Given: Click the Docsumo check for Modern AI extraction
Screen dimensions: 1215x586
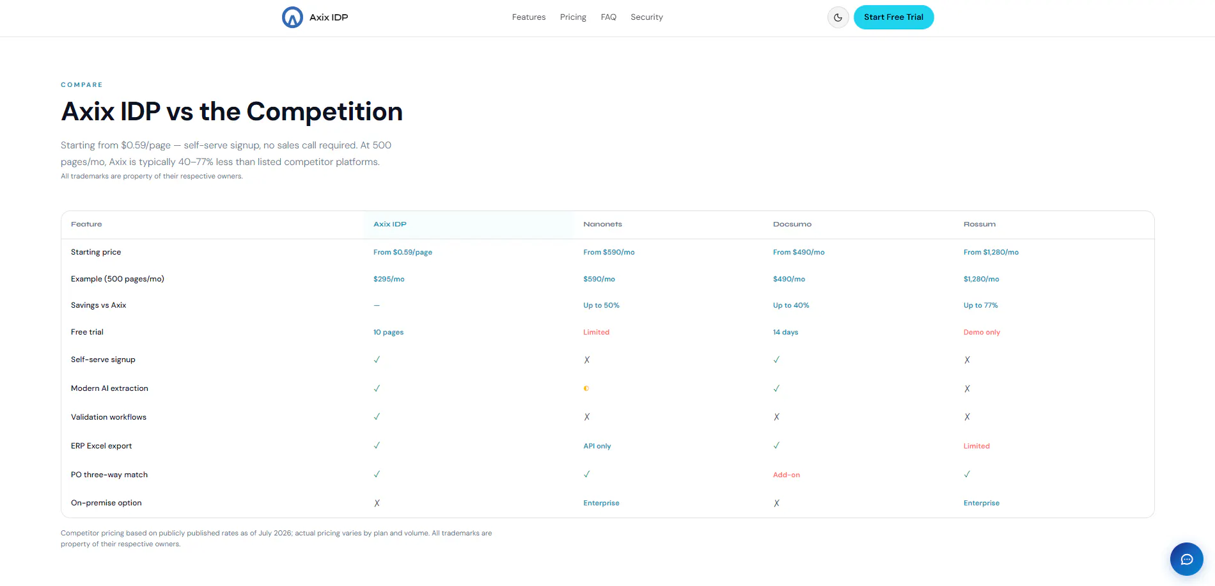Looking at the screenshot, I should tap(776, 388).
